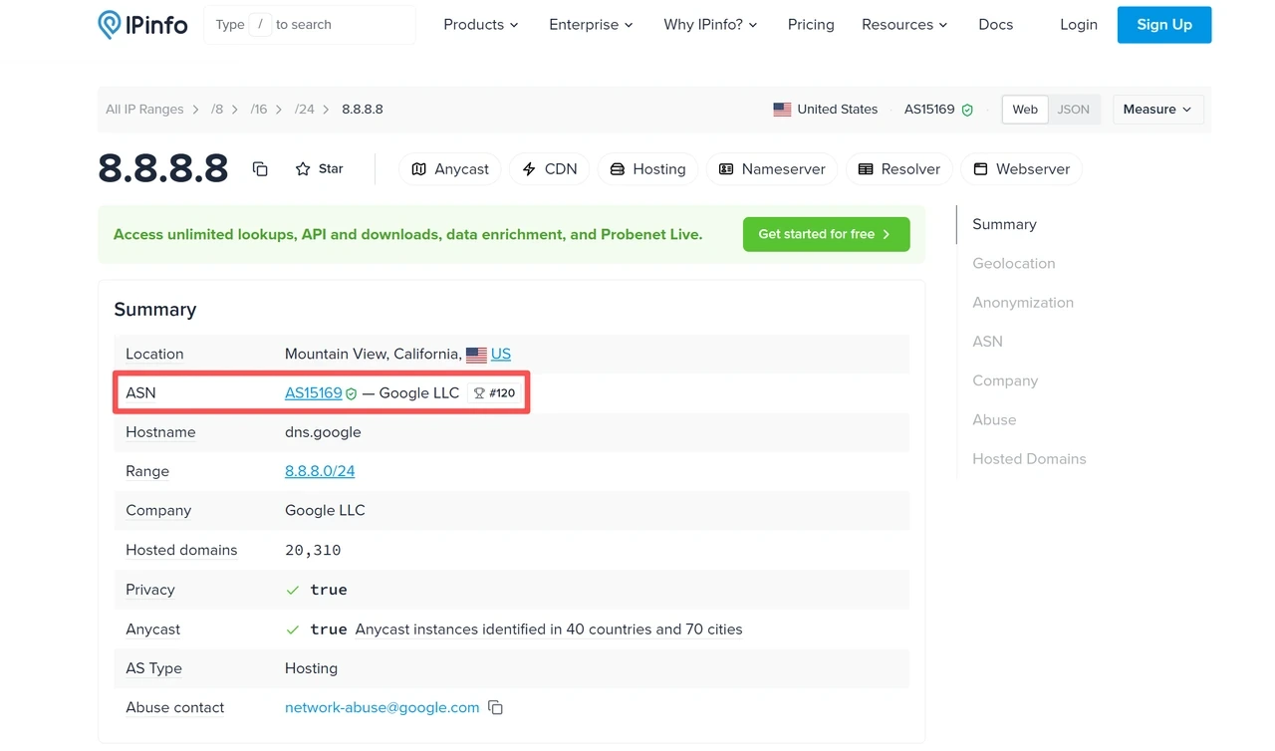The image size is (1275, 751).
Task: Expand the Resources menu
Action: click(x=905, y=25)
